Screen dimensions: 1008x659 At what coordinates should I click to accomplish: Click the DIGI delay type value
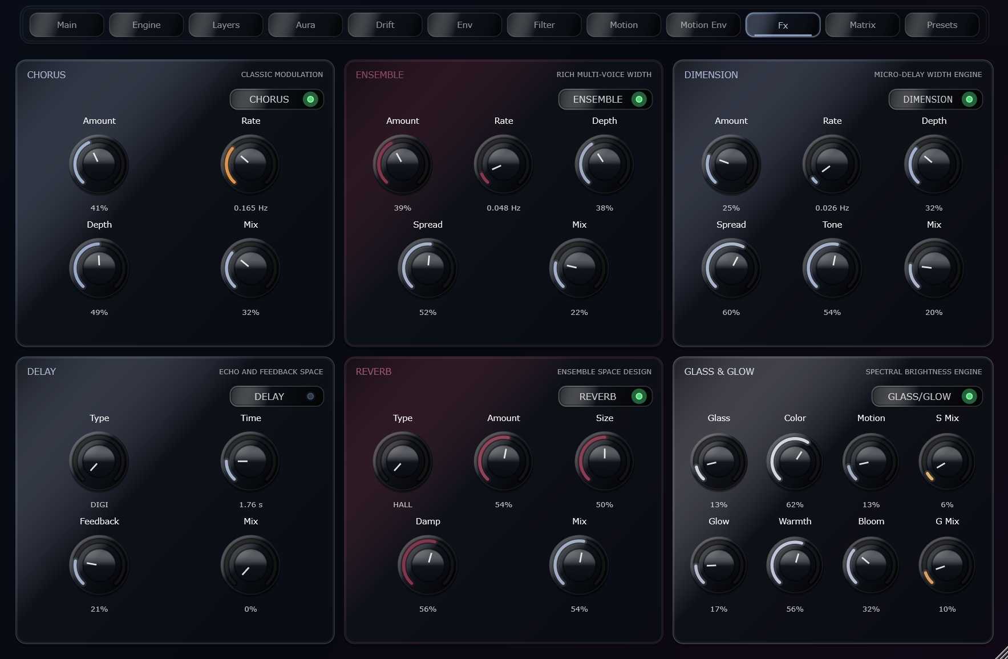click(x=99, y=505)
